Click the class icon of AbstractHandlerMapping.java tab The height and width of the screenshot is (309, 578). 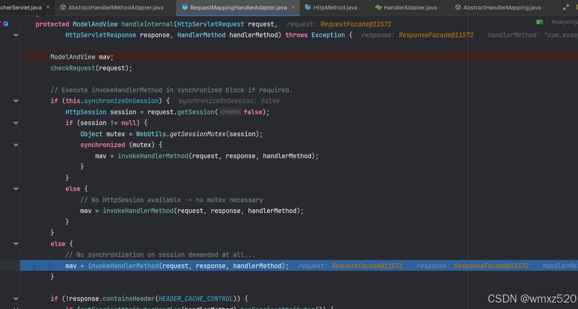click(x=458, y=7)
